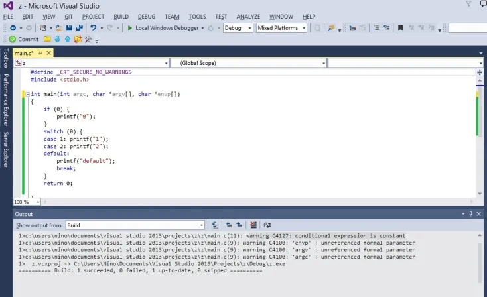Screen dimensions: 487x297
Task: Open the (Global Scope) dropdown
Action: [248, 63]
